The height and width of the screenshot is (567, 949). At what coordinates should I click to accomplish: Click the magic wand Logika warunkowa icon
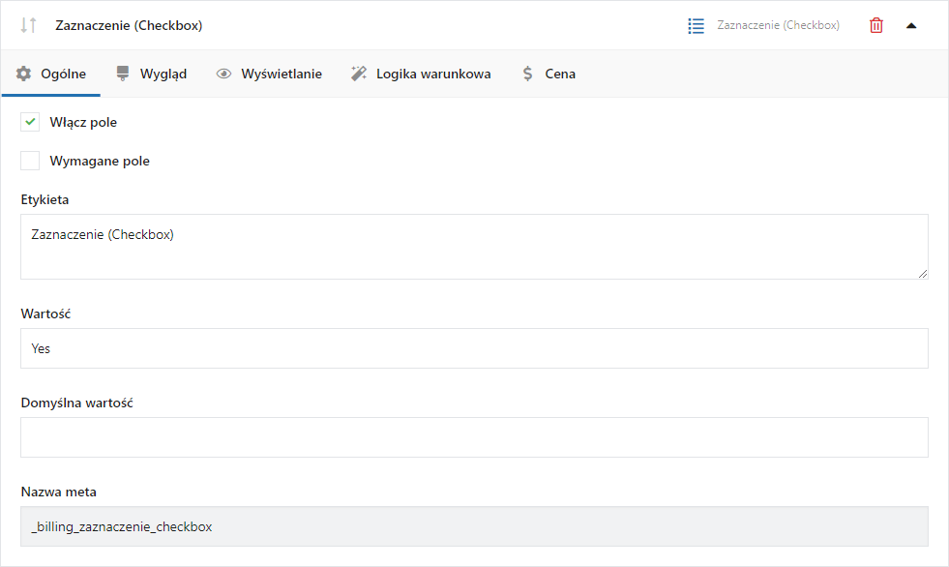click(x=359, y=74)
